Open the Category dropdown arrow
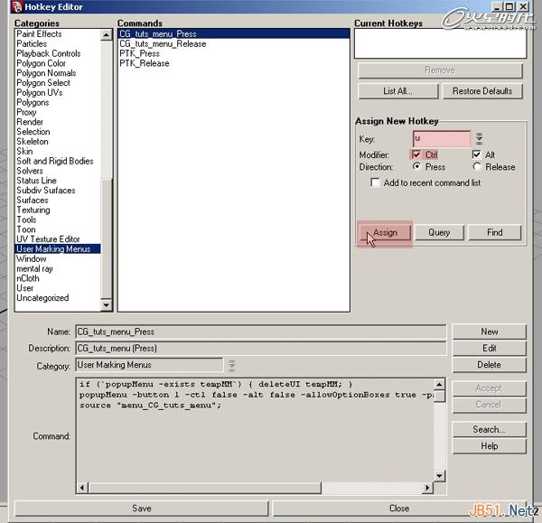This screenshot has height=523, width=542. tap(231, 365)
